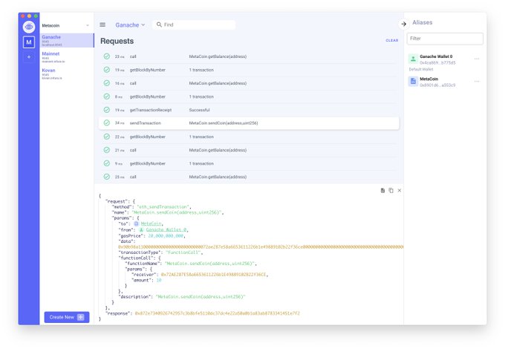
Task: Select the 16 ms call request row
Action: coord(249,83)
